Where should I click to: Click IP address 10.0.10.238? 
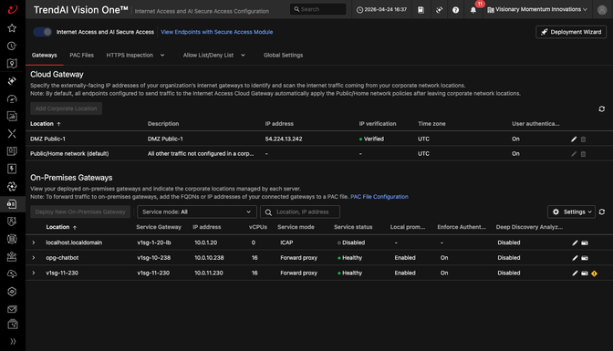pyautogui.click(x=209, y=258)
